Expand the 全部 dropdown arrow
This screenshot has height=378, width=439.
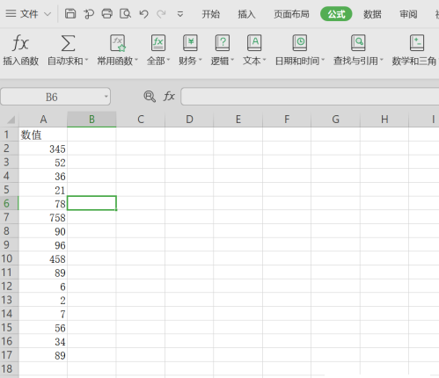[x=168, y=60]
